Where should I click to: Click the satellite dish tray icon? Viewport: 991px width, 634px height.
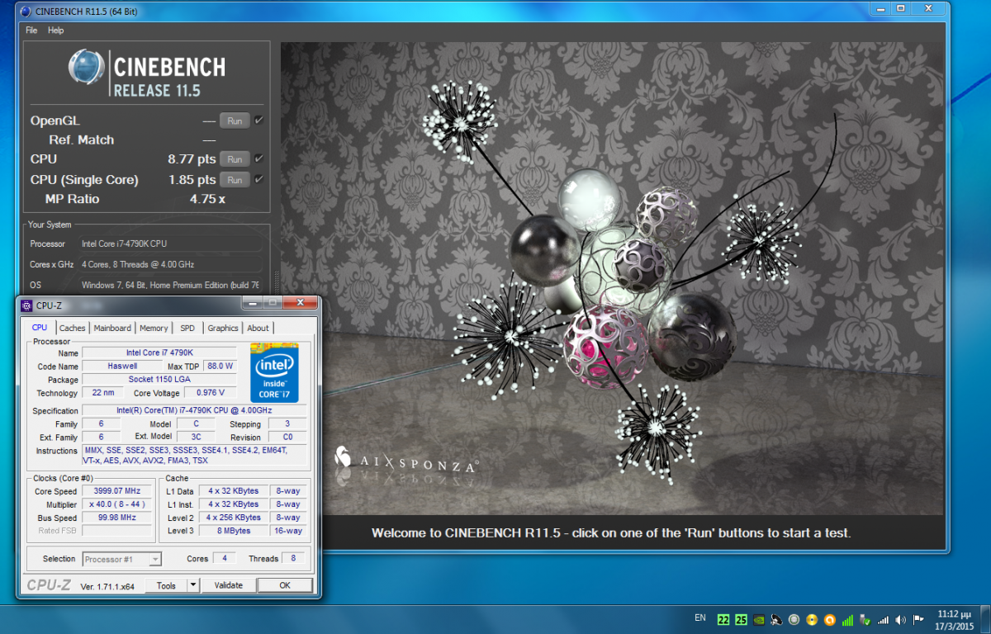coord(776,619)
